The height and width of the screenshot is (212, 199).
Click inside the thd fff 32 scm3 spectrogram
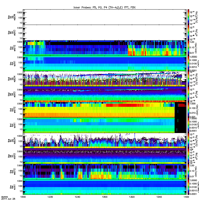(x=105, y=94)
